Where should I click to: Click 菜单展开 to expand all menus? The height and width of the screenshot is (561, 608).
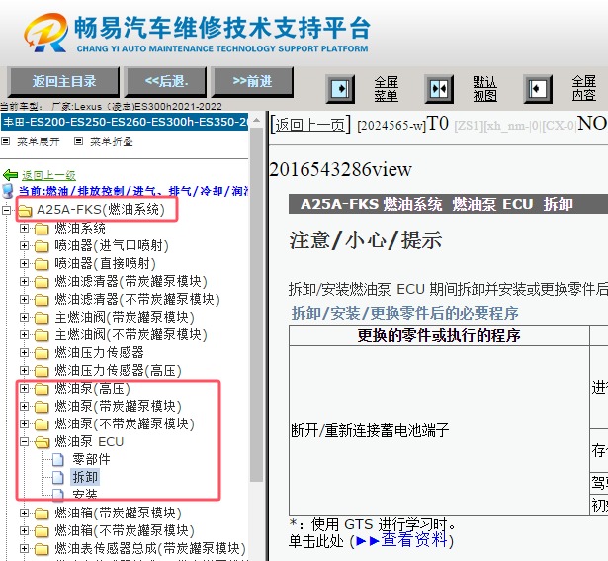[x=38, y=141]
